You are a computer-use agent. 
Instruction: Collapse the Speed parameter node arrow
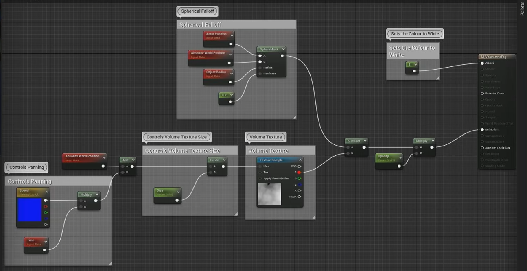pos(47,192)
